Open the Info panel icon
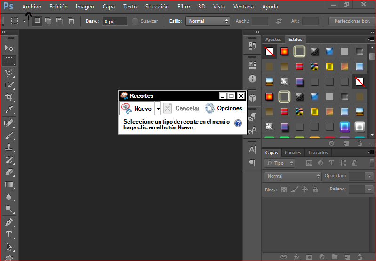The width and height of the screenshot is (376, 261). (x=252, y=79)
